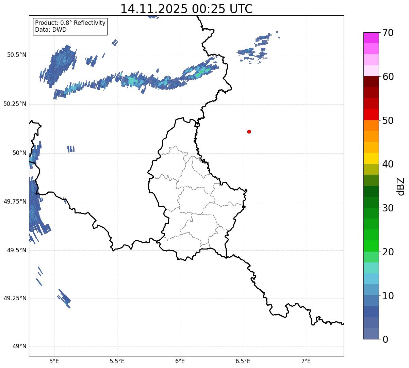Click the colorbar tick label 0

(385, 339)
